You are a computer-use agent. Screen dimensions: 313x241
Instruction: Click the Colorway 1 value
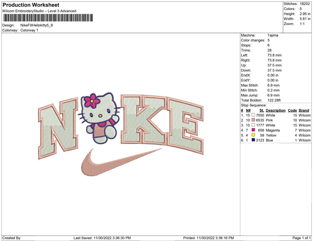(x=29, y=30)
